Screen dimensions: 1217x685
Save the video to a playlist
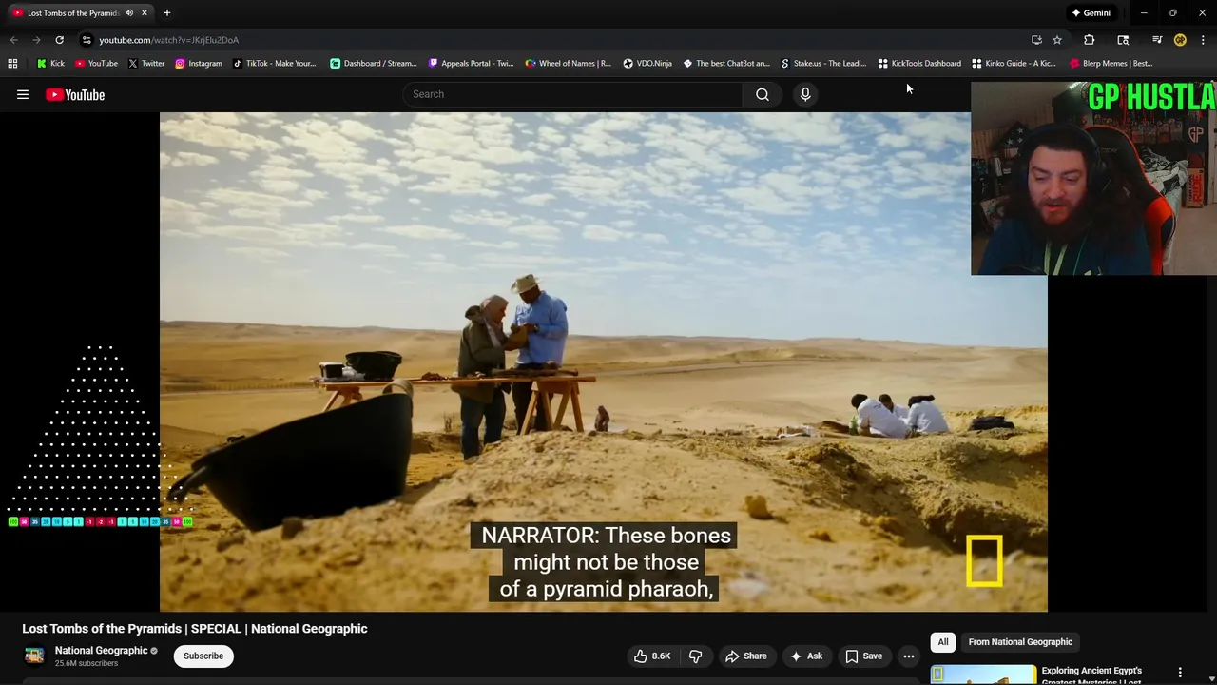(x=864, y=656)
